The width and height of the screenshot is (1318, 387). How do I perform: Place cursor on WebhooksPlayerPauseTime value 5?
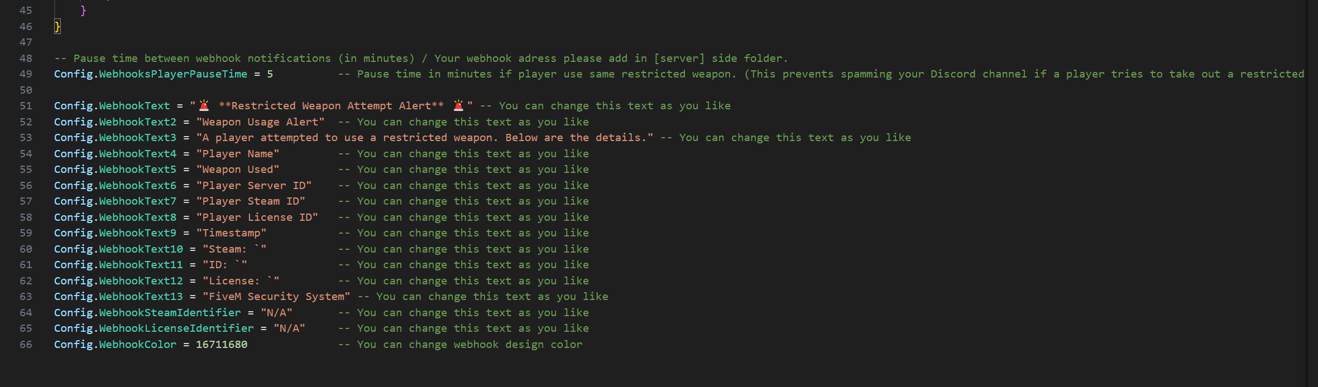(x=270, y=74)
